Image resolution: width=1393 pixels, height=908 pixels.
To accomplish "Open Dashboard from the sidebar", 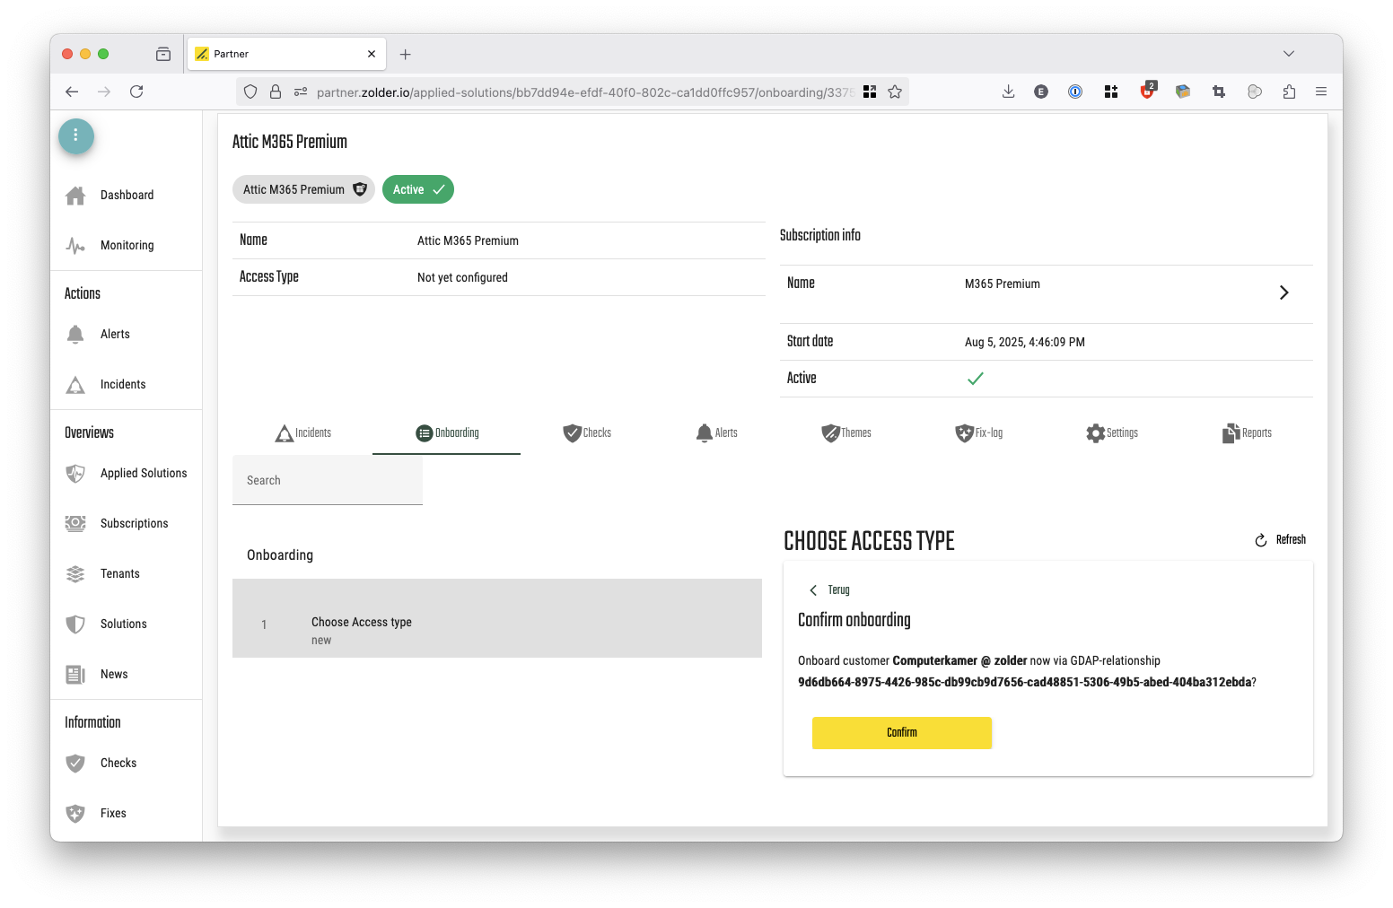I will pyautogui.click(x=126, y=196).
